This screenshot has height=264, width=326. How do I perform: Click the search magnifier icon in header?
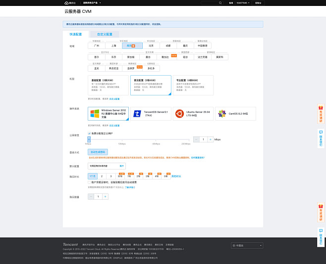tap(220, 3)
